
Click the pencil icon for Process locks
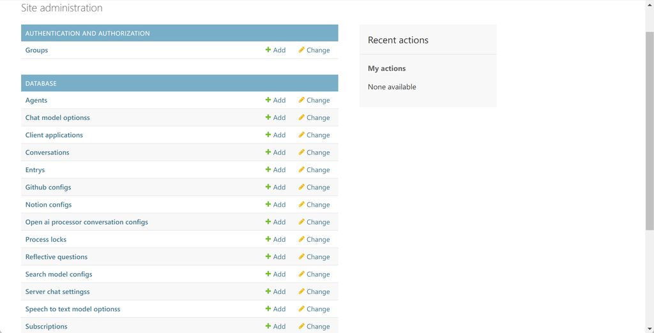point(301,240)
